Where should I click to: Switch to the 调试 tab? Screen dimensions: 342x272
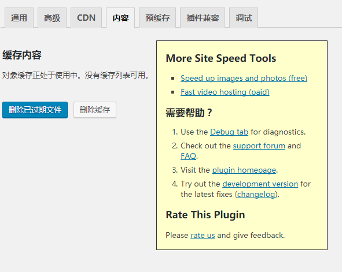pos(244,18)
